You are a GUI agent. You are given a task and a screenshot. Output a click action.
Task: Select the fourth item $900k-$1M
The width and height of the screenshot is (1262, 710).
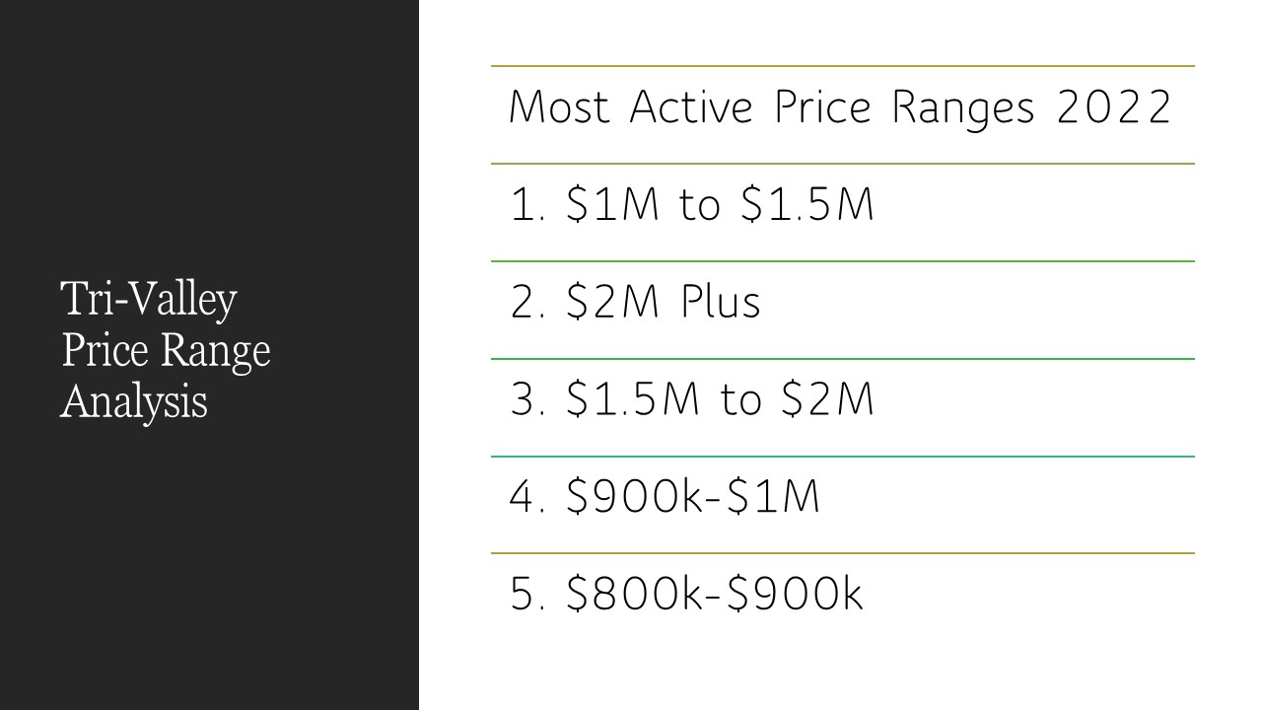[x=665, y=497]
